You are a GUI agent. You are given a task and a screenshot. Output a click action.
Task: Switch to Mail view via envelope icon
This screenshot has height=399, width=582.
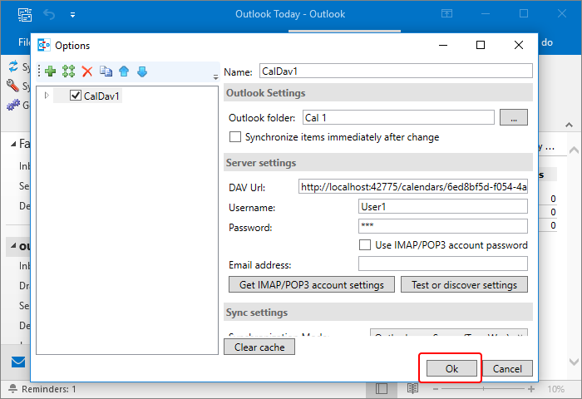(18, 362)
